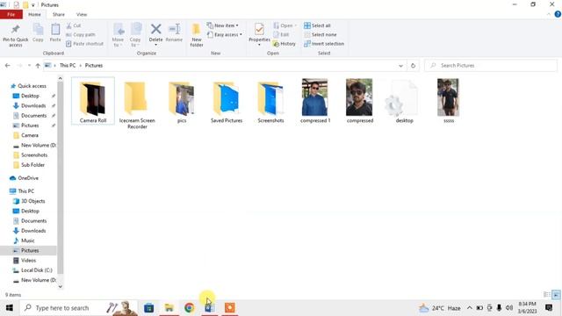The height and width of the screenshot is (316, 562).
Task: Open the Easy access dropdown
Action: pyautogui.click(x=225, y=35)
